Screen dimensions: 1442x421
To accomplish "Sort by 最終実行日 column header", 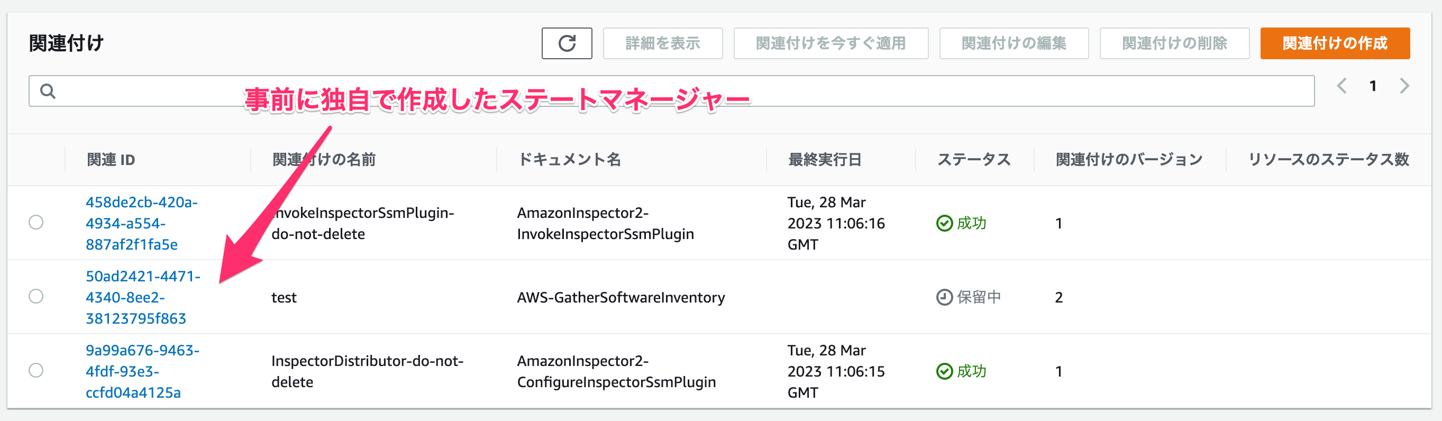I will tap(825, 160).
